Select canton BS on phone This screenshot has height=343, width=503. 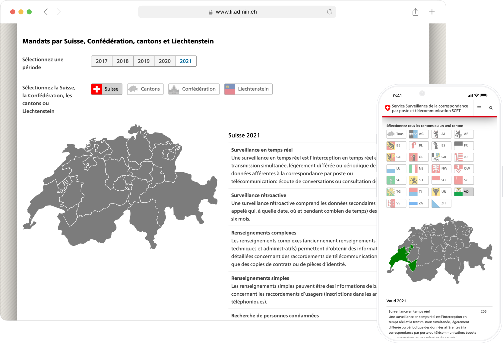[441, 145]
